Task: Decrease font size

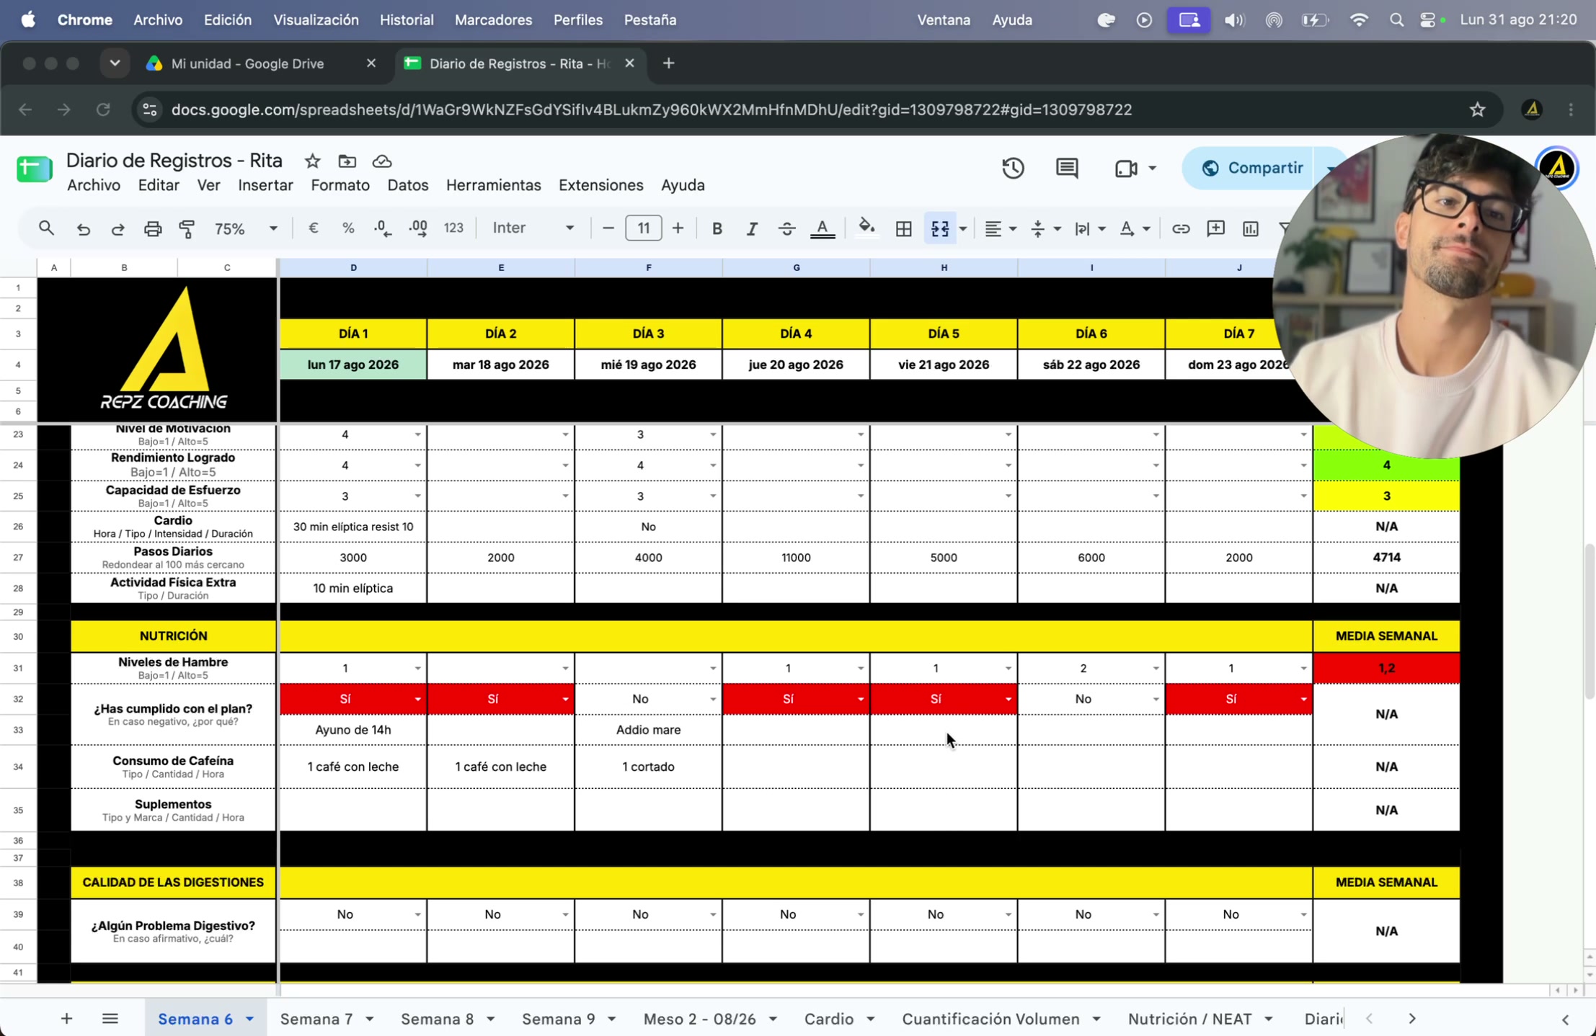Action: coord(608,228)
